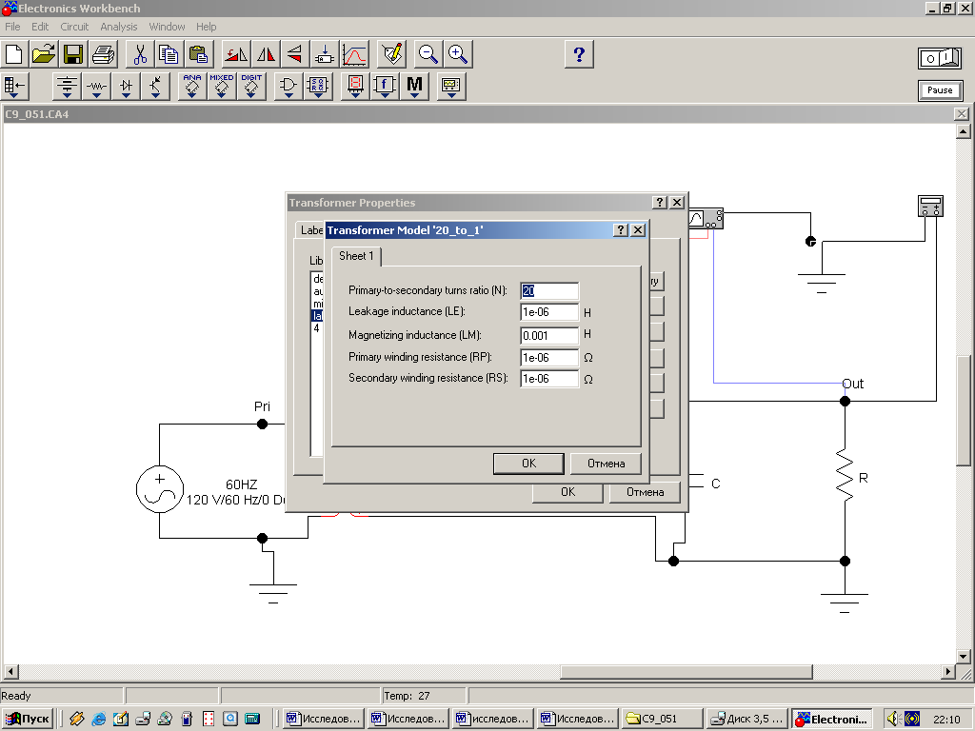Zoom out with the minus magnifier
Screen dimensions: 975x731
coord(428,54)
